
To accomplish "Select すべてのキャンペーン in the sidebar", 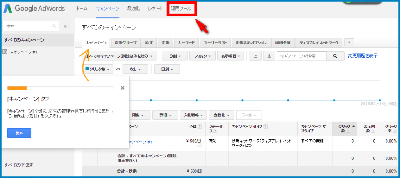I will (37, 40).
